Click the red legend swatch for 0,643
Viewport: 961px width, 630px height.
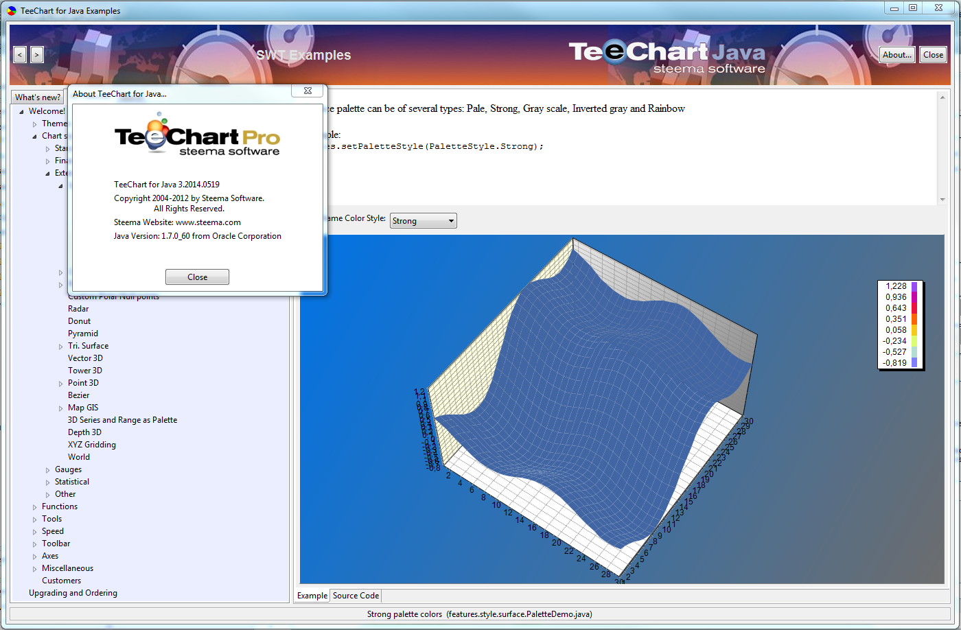(x=914, y=308)
